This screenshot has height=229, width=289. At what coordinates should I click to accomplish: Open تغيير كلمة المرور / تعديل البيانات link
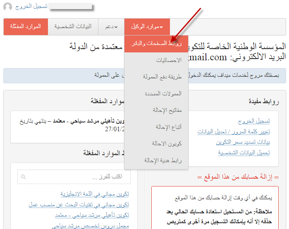pyautogui.click(x=234, y=132)
